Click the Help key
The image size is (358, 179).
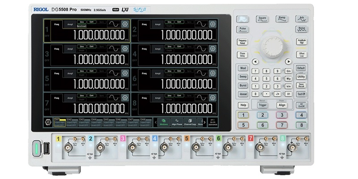tap(243, 105)
